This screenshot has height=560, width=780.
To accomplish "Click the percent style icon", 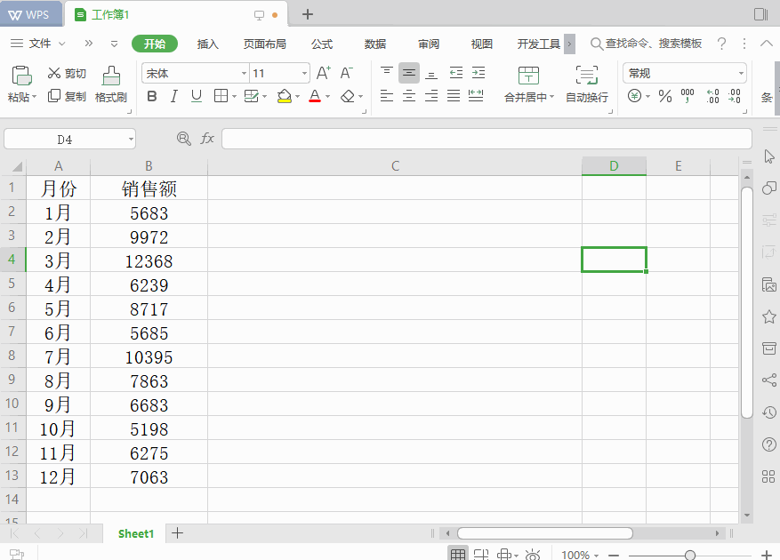I will (664, 96).
